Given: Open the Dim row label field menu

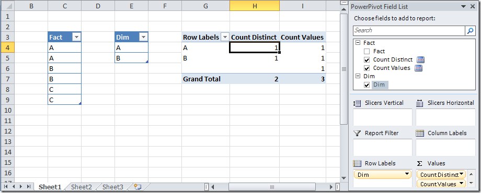Looking at the screenshot, I should tap(407, 174).
